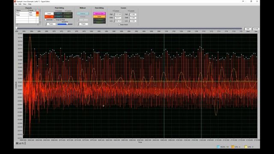The image size is (274, 154).
Task: Click the Size value field
Action: point(256,29)
